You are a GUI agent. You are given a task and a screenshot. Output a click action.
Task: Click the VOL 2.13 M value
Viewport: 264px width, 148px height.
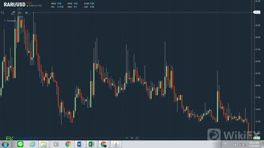coord(60,7)
